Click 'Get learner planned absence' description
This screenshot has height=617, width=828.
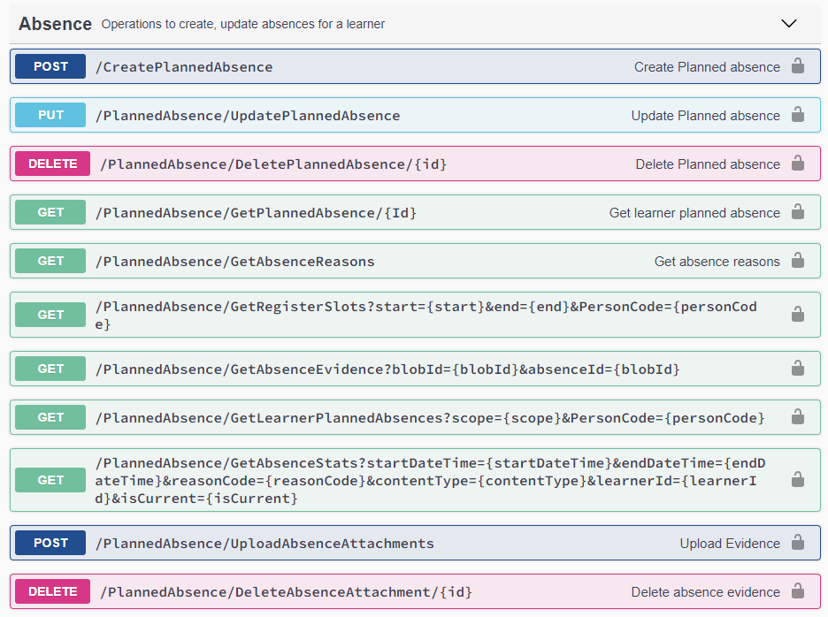coord(694,213)
